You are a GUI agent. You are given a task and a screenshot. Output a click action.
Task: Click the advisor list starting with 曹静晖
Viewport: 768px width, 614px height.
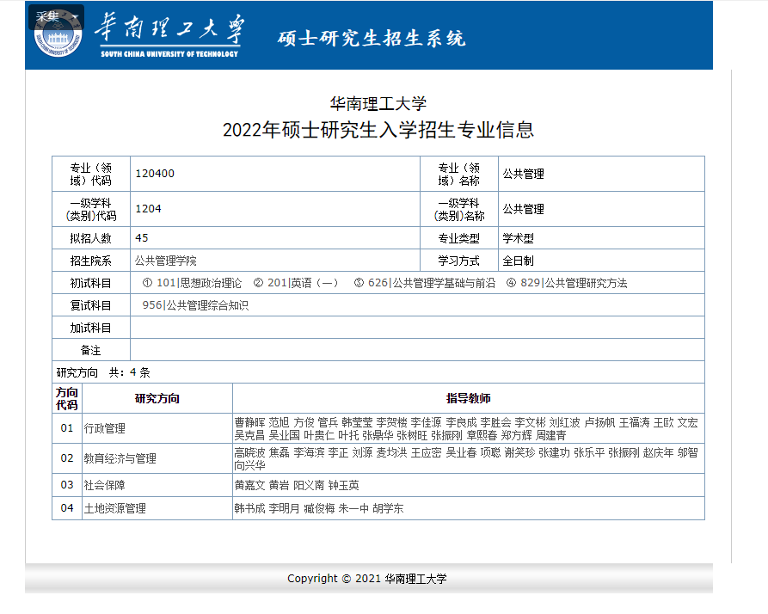[x=466, y=429]
